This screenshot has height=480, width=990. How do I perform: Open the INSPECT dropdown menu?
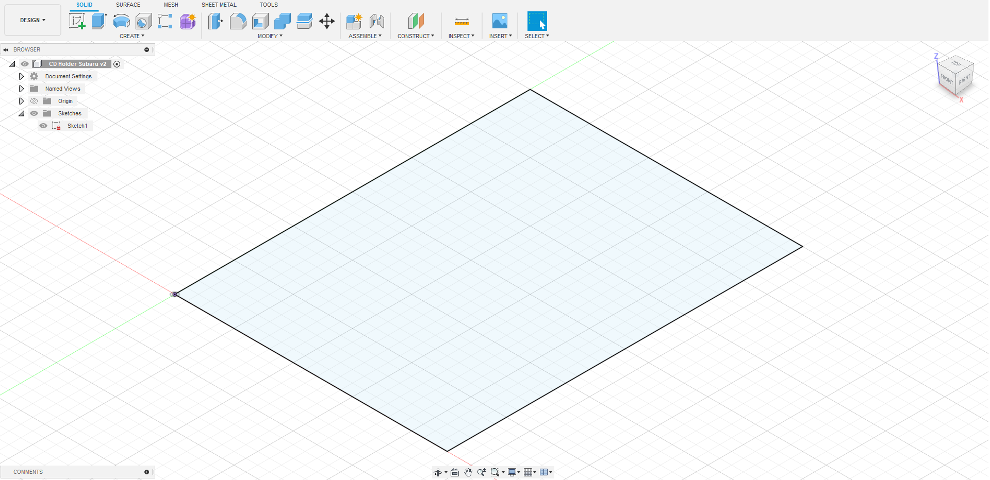coord(461,36)
